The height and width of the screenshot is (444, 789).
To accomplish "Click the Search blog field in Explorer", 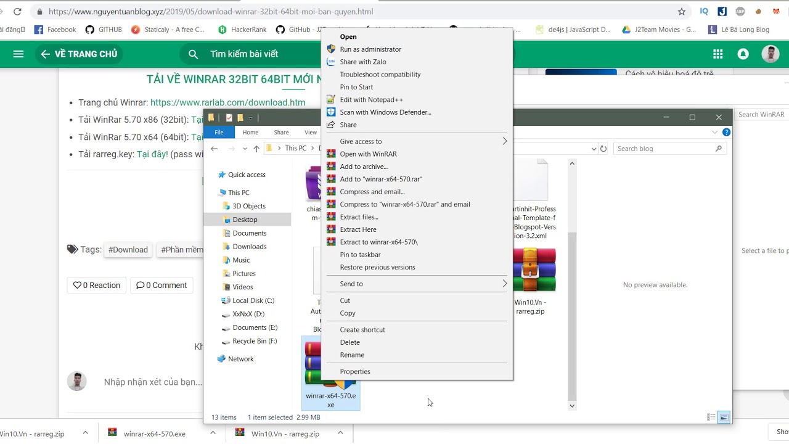I will (669, 149).
